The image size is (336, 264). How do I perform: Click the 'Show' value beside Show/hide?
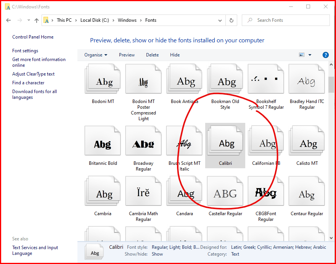point(157,254)
